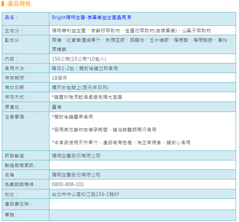This screenshot has width=239, height=222.
Task: Click the 標示於包裝上(西元年日月) value
Action: (80, 88)
